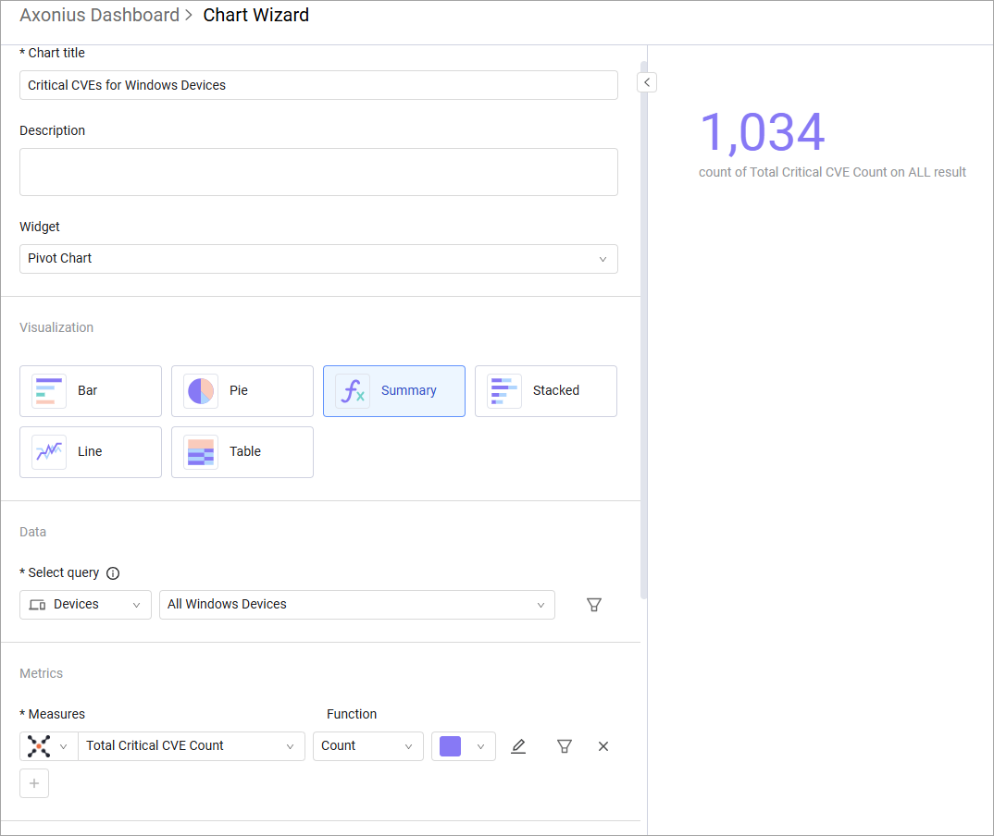Click the Chart title input field
This screenshot has height=836, width=994.
coord(318,85)
